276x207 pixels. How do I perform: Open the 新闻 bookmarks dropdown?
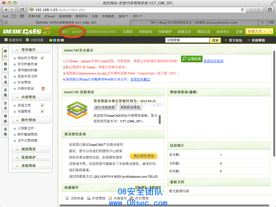[123, 16]
